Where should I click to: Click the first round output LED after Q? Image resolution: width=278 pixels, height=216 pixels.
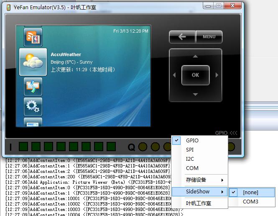click(x=143, y=147)
